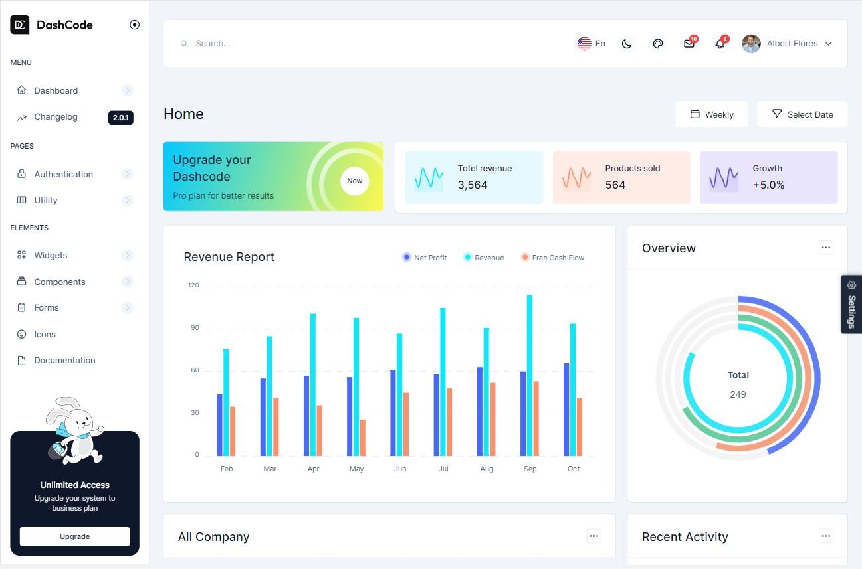Viewport: 862px width, 569px height.
Task: Open the Albert Flores profile dropdown
Action: click(788, 44)
